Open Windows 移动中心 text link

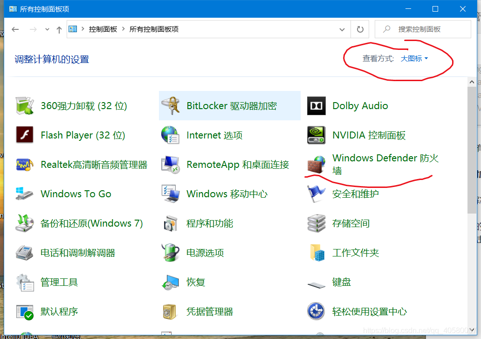(227, 194)
